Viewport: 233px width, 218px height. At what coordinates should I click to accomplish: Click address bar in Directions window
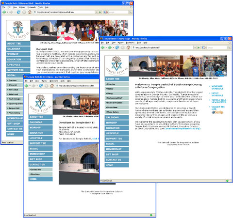tap(77, 86)
